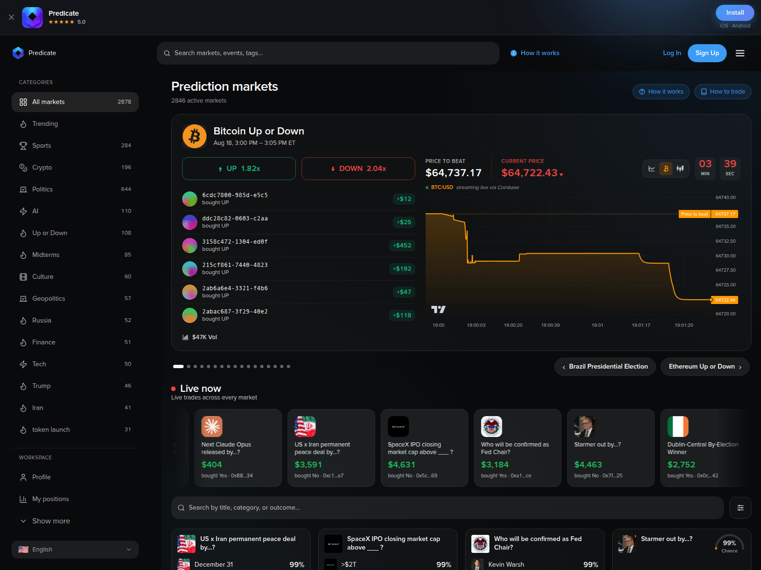Viewport: 761px width, 570px height.
Task: Select the second carousel dot
Action: pos(188,367)
